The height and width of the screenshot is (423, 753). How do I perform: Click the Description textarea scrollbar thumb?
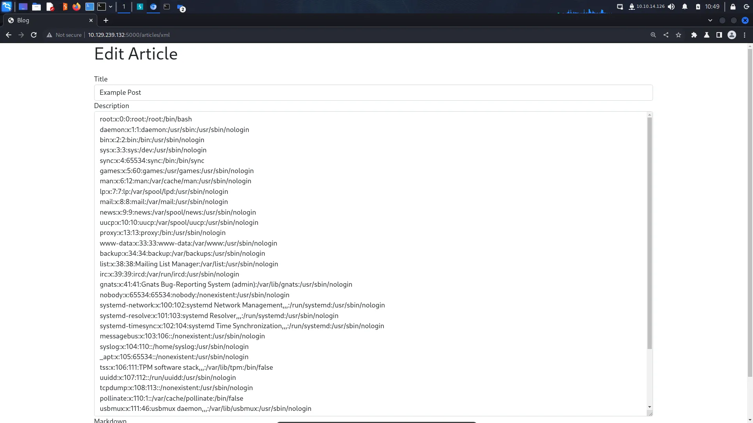(x=649, y=233)
